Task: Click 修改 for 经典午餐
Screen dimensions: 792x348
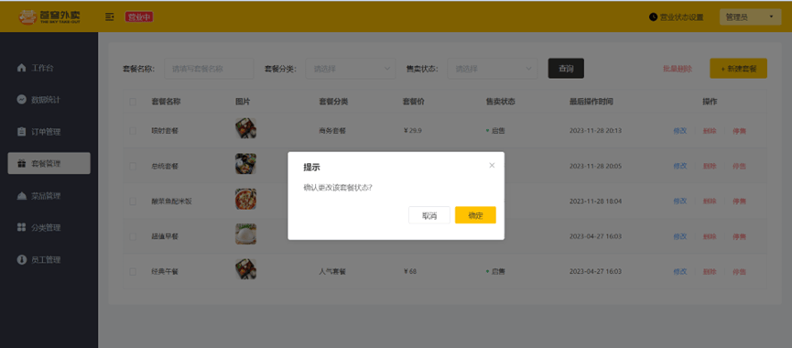Action: click(x=680, y=271)
